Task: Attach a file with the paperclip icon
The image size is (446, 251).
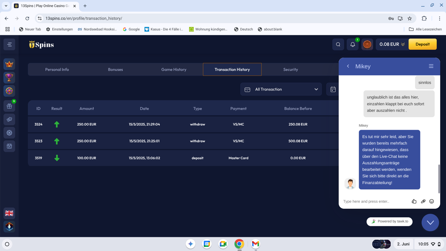Action: [x=423, y=201]
